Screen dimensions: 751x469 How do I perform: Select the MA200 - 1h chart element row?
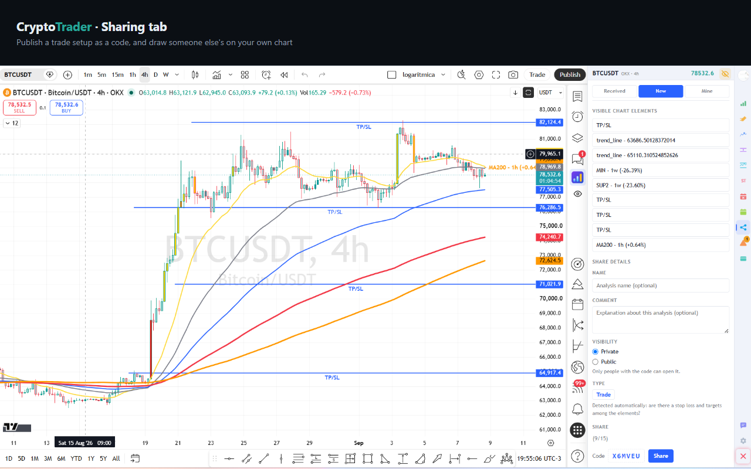661,244
